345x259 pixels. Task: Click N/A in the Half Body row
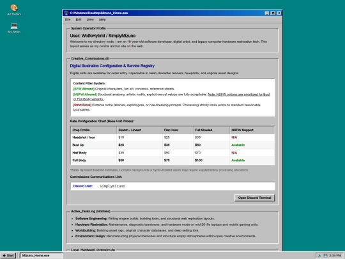(234, 153)
